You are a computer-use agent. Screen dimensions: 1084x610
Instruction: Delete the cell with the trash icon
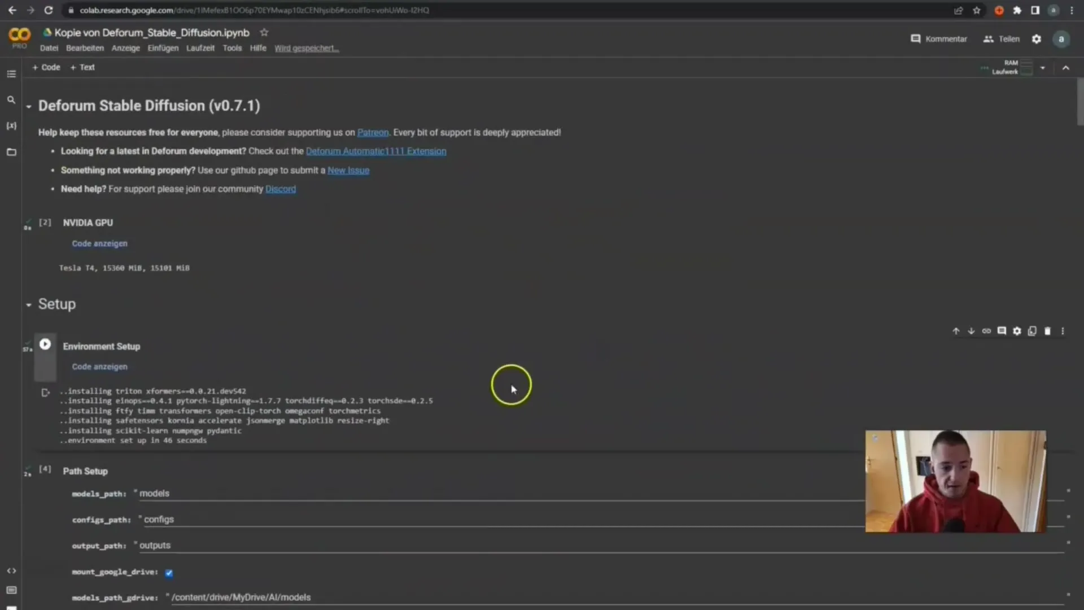[x=1047, y=331]
